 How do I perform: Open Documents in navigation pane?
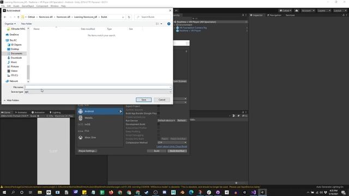[16, 53]
